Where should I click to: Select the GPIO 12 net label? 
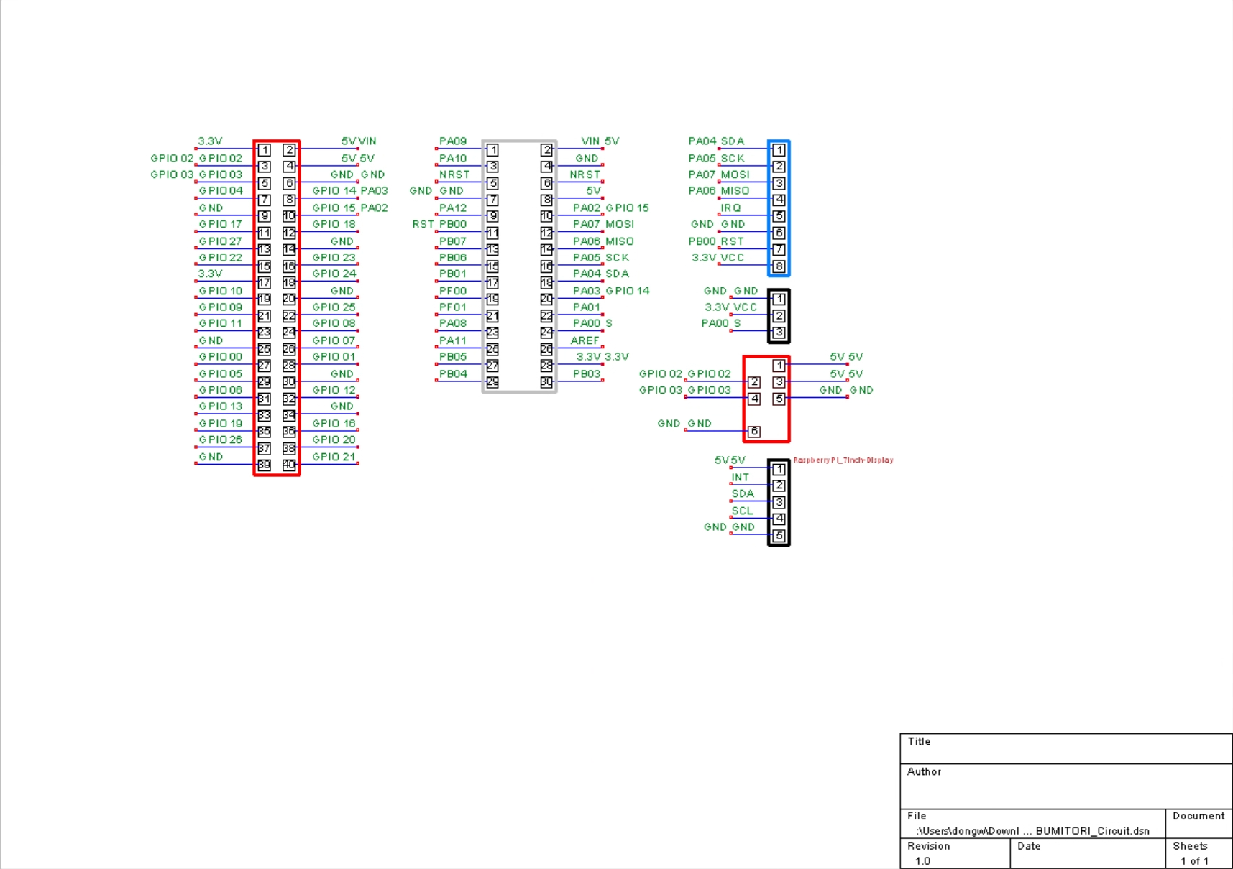334,390
